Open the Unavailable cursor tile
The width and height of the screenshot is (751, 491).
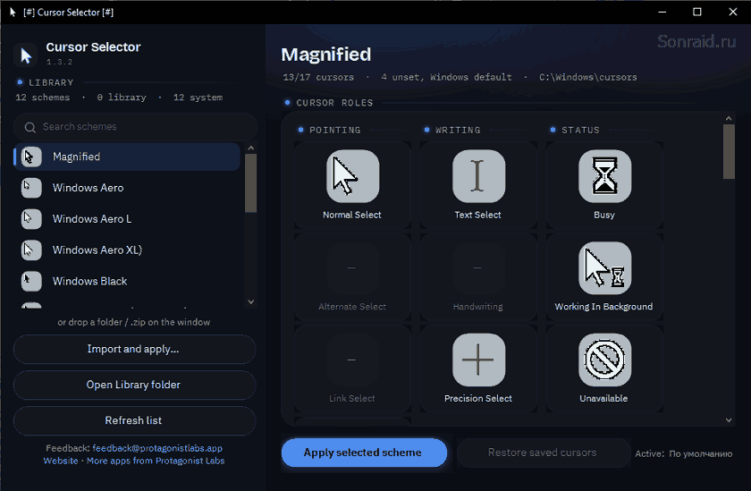604,368
